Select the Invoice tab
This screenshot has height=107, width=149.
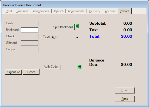[x=125, y=11]
